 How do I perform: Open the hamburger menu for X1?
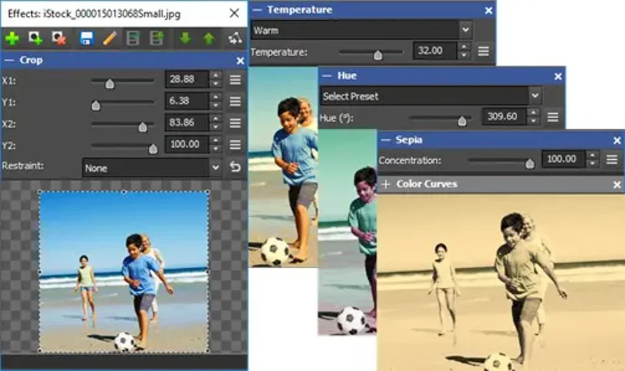click(x=235, y=80)
